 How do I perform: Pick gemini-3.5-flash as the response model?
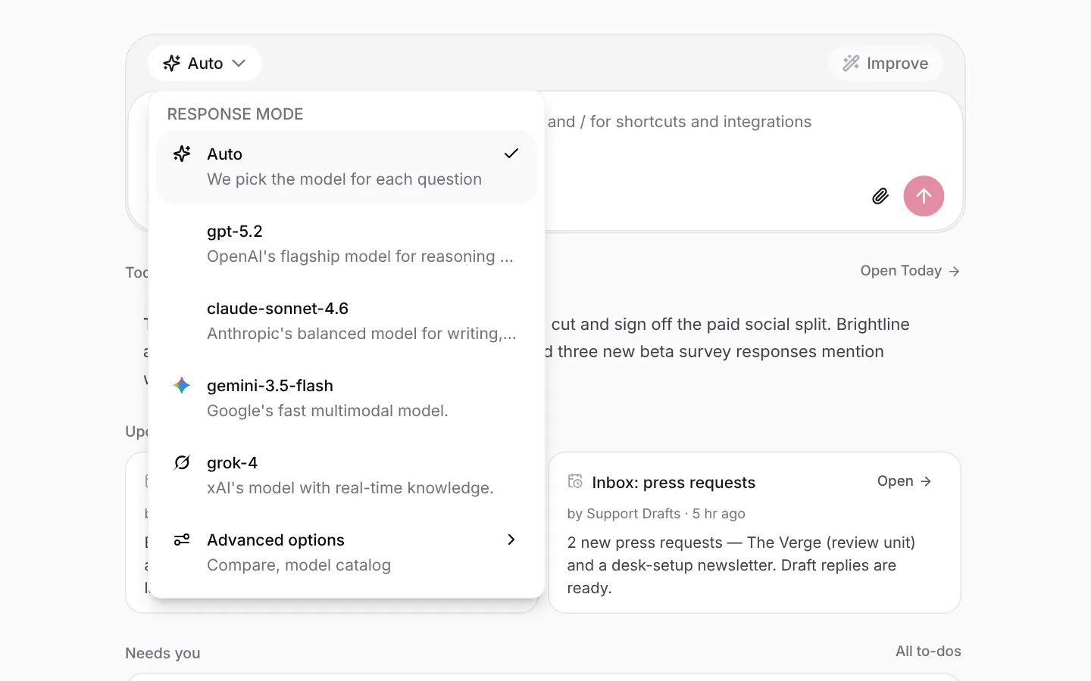346,398
